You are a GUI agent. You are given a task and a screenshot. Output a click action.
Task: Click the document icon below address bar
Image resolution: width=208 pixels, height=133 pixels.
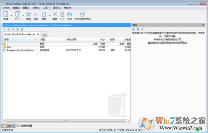click(x=22, y=29)
